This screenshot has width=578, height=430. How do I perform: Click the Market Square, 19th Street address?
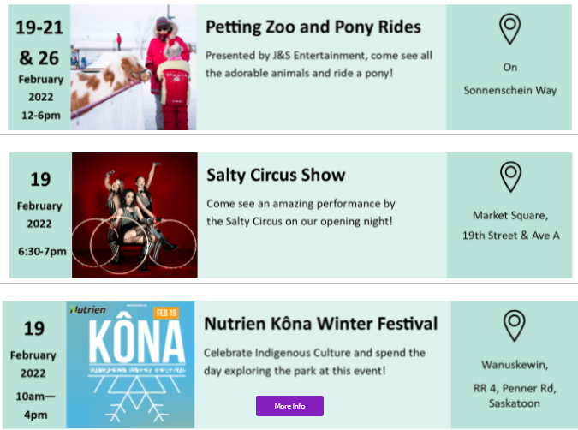(x=510, y=225)
